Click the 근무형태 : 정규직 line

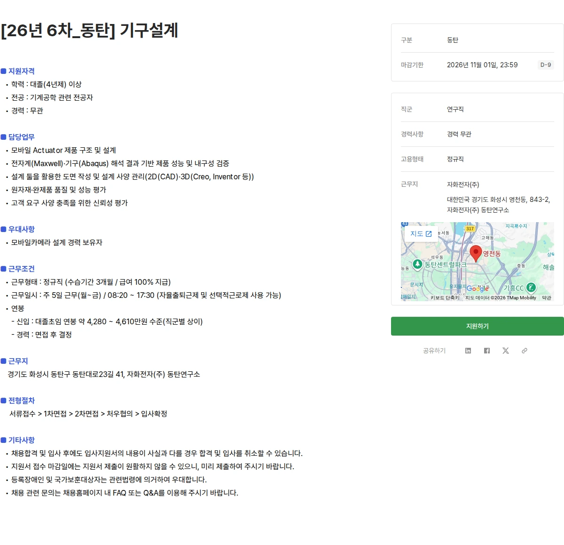point(91,282)
